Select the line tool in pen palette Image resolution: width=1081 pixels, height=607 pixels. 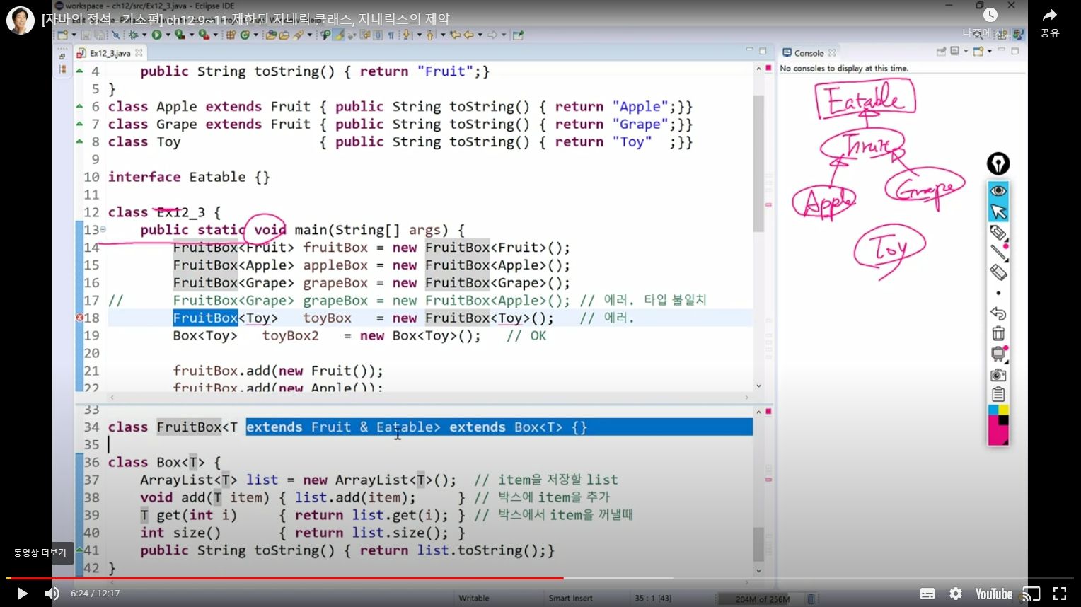998,252
